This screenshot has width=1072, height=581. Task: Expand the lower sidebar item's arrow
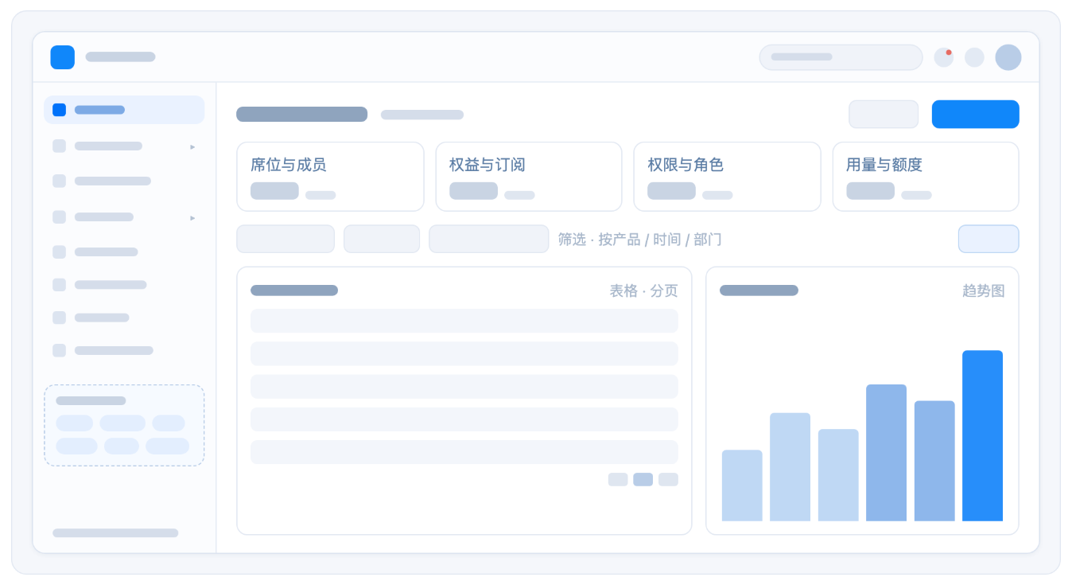pos(192,217)
